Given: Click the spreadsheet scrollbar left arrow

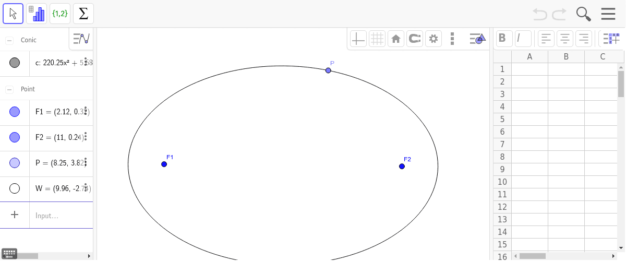Looking at the screenshot, I should (x=515, y=256).
